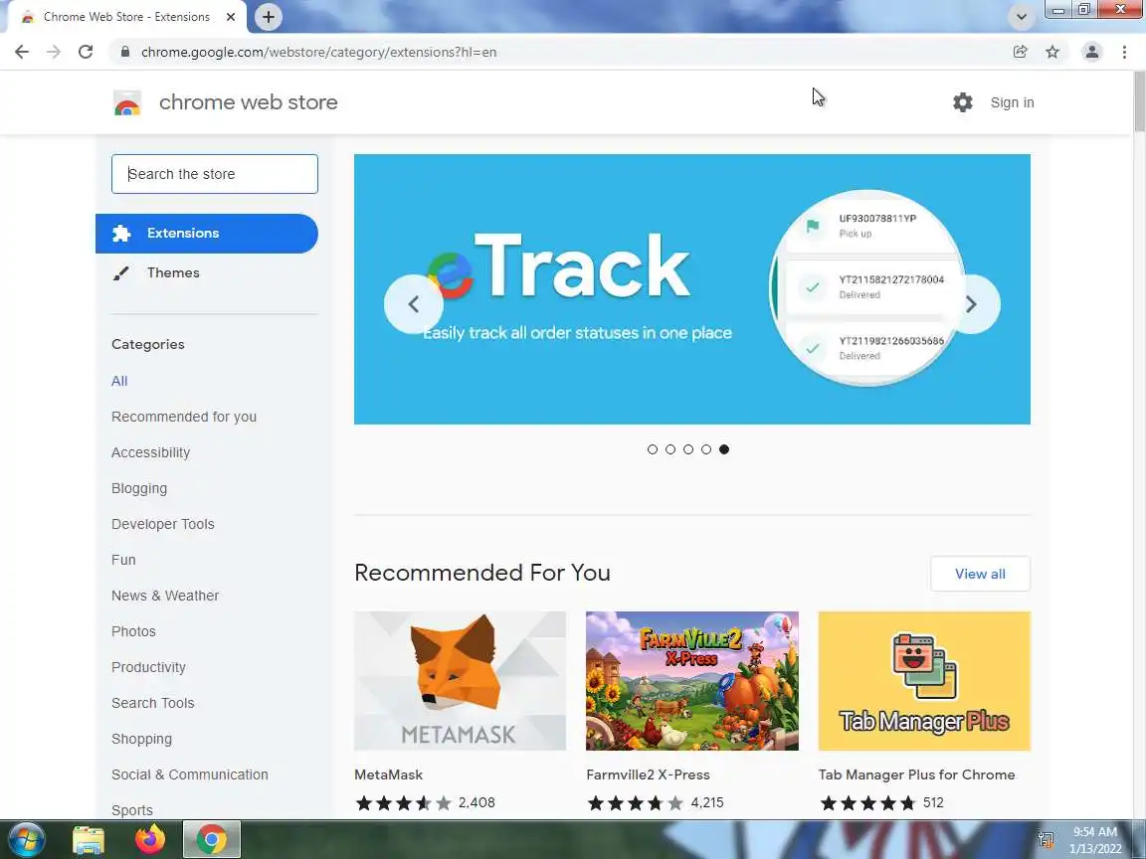Image resolution: width=1146 pixels, height=859 pixels.
Task: Bookmark this tab with star icon
Action: point(1052,52)
